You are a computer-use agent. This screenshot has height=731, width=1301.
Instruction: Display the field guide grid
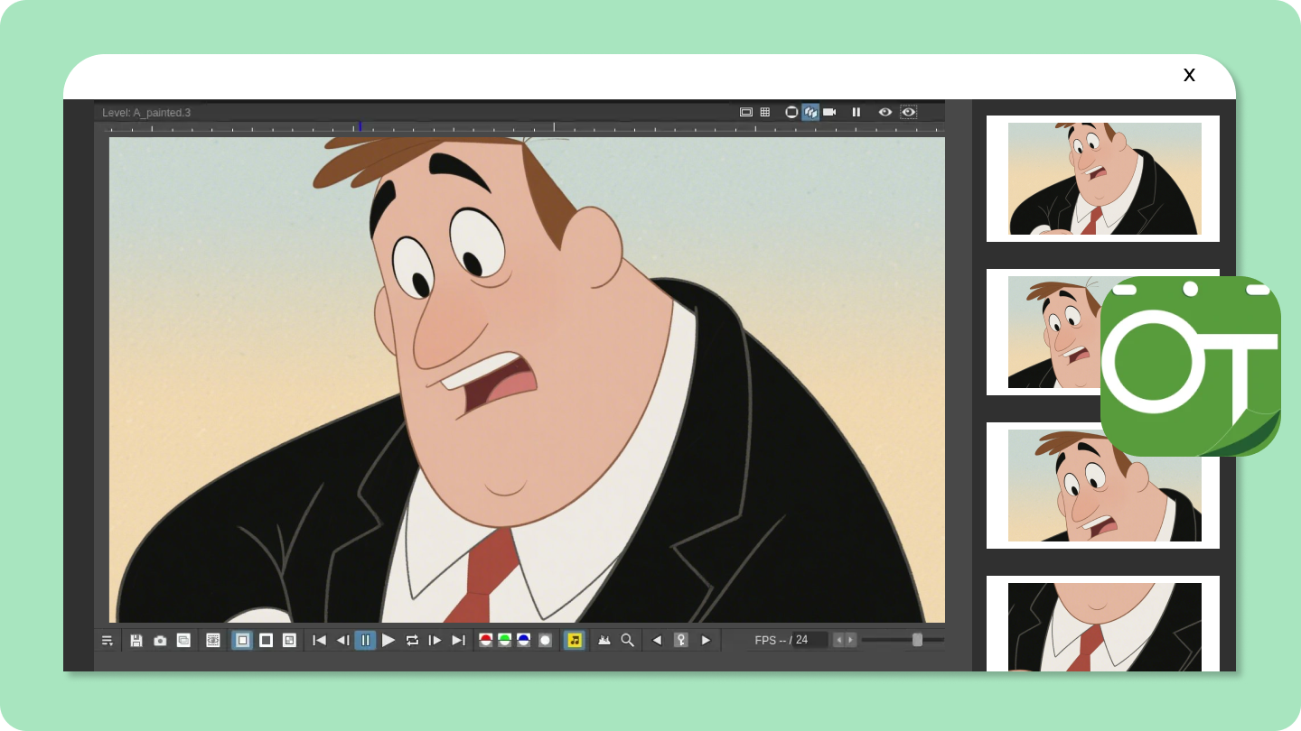point(765,112)
